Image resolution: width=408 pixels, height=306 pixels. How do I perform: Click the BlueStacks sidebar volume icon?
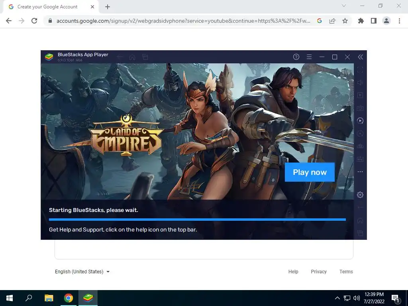click(x=360, y=82)
